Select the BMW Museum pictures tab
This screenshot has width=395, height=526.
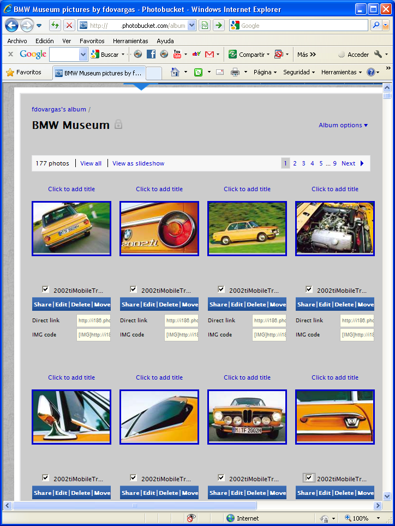(x=99, y=73)
